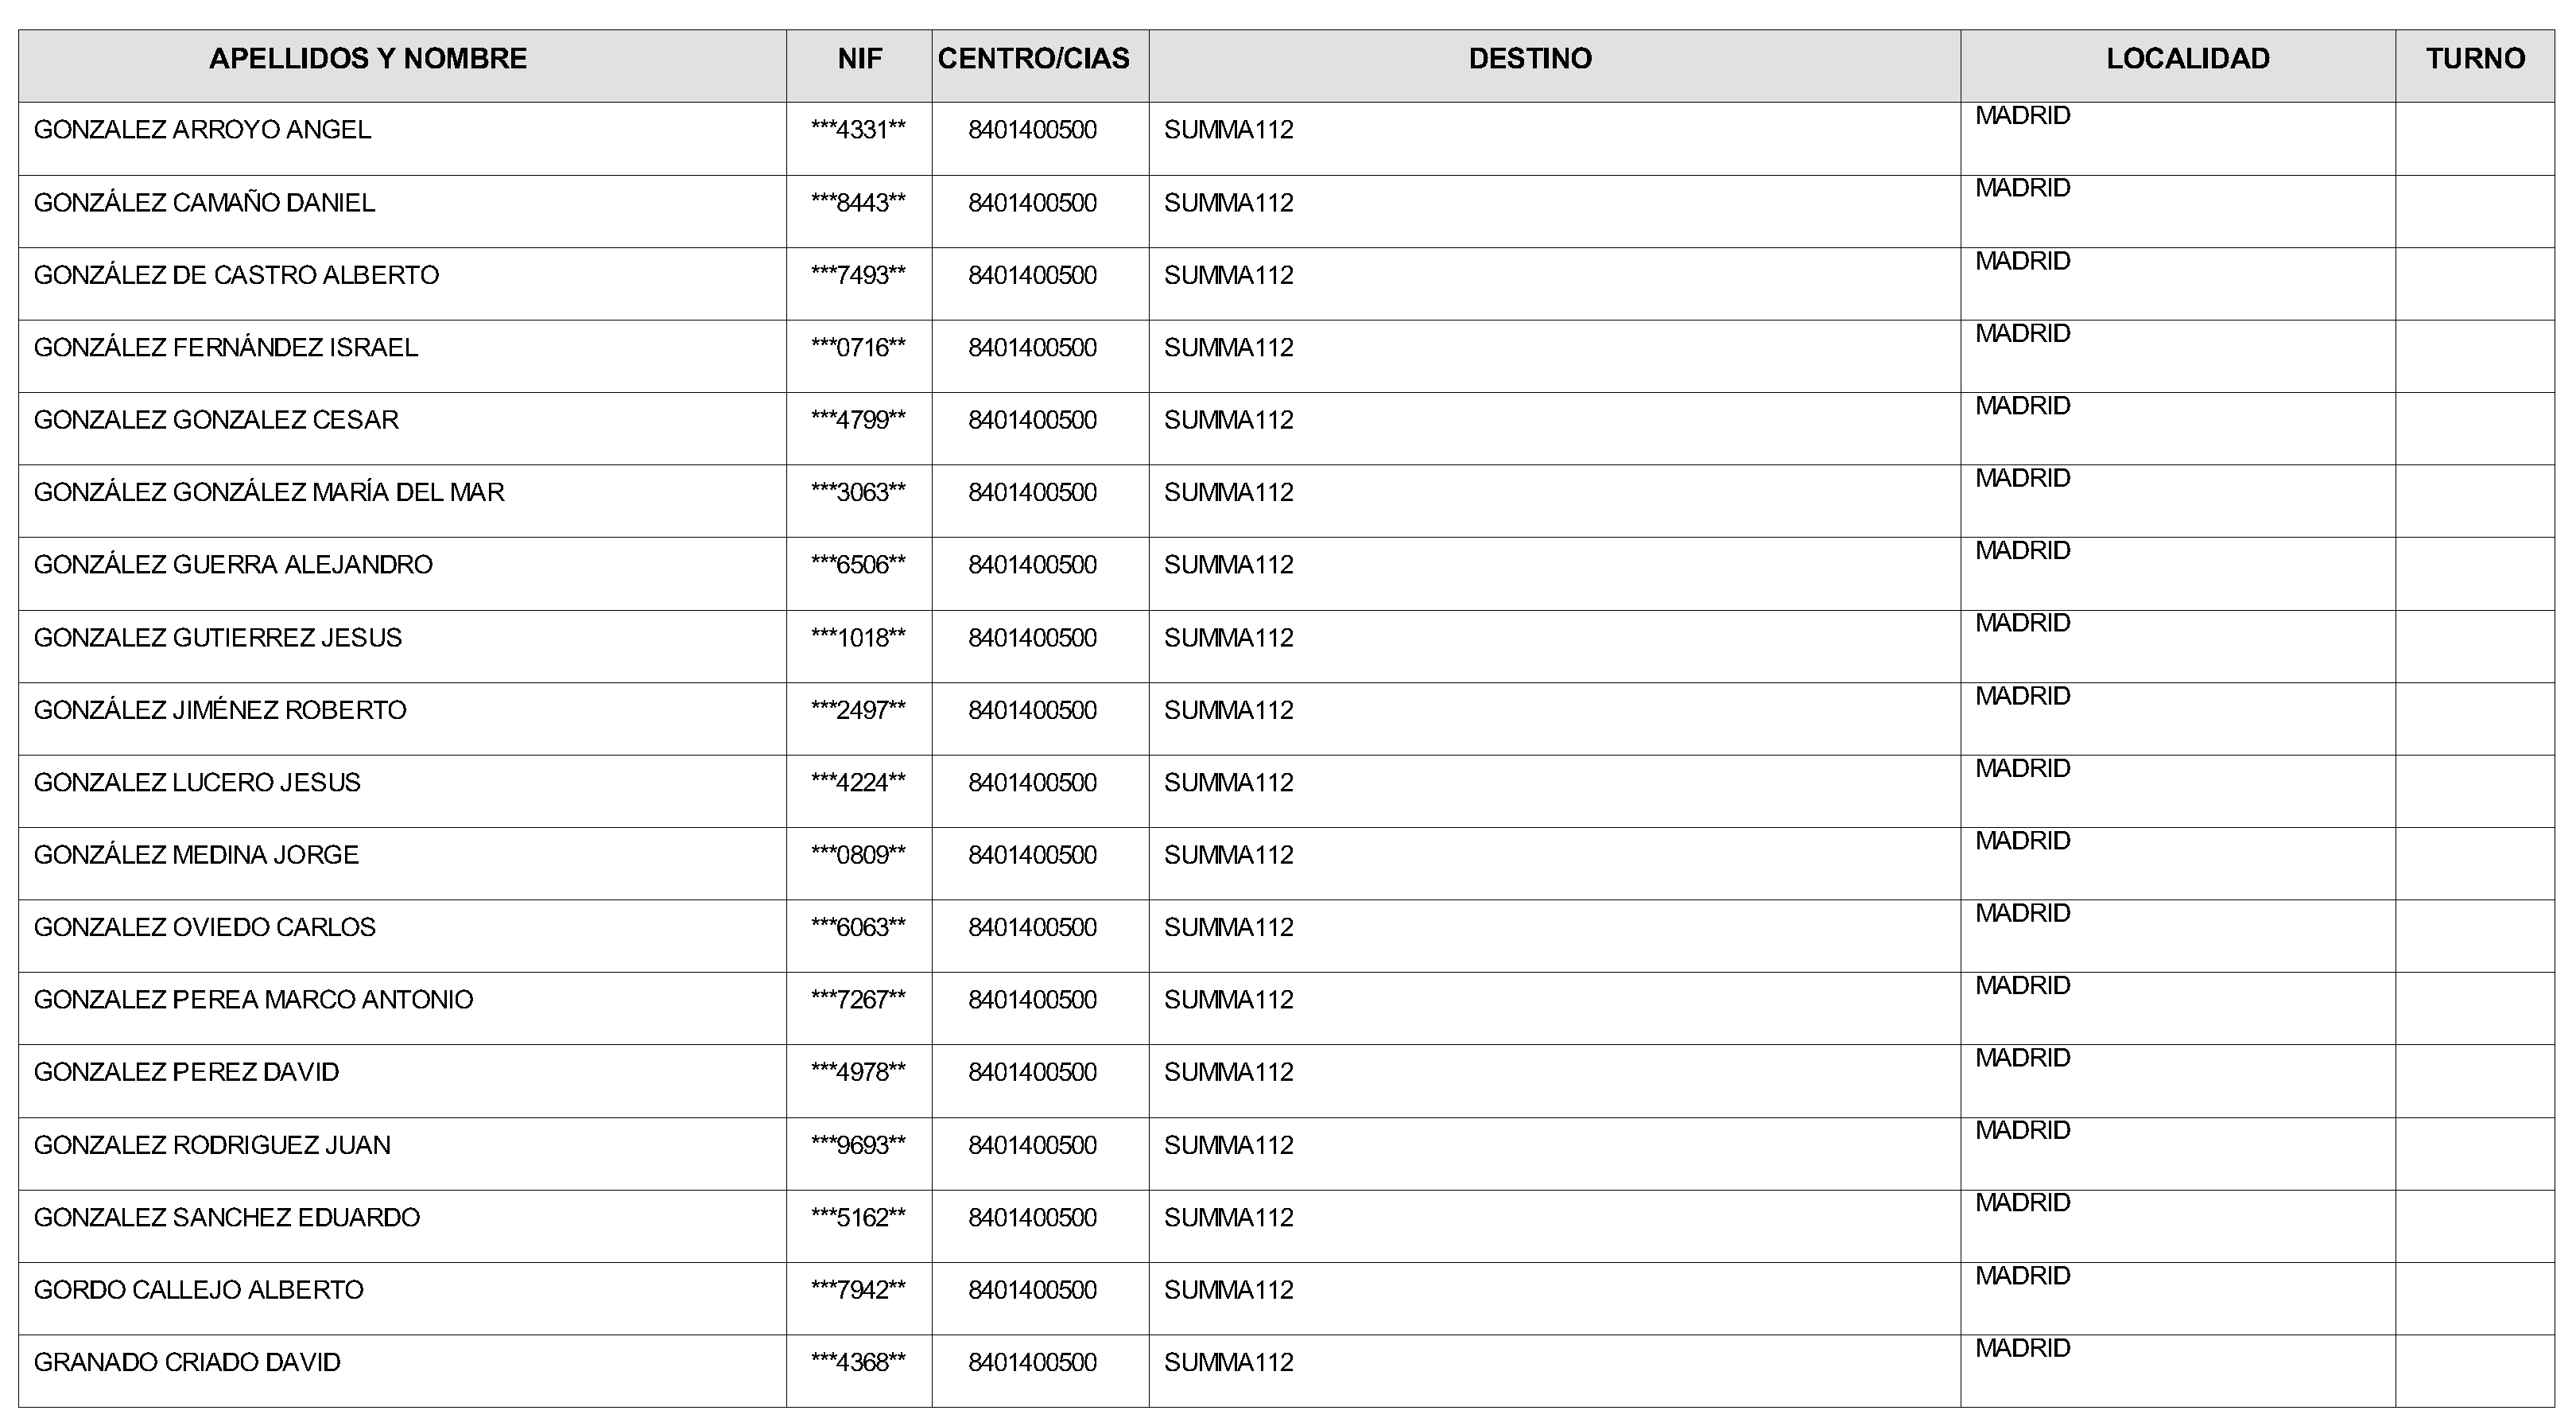Select GONZÁLEZ GONZÁLEZ MARÍA DEL MAR

269,493
